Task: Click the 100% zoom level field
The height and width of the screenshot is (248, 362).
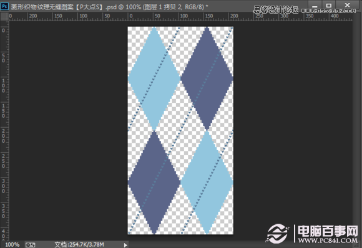Action: (x=12, y=244)
